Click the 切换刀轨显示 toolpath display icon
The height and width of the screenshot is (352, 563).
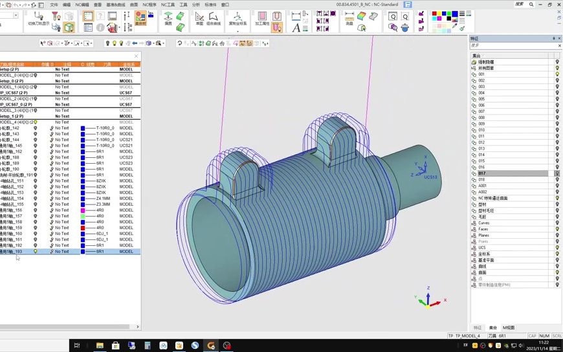38,16
